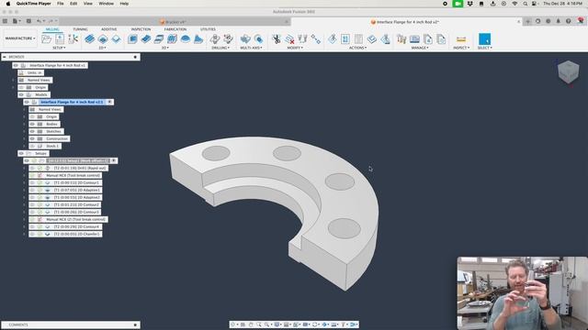Click the Delete Toolpath red-X icon
This screenshot has width=588, height=330.
coord(289,38)
